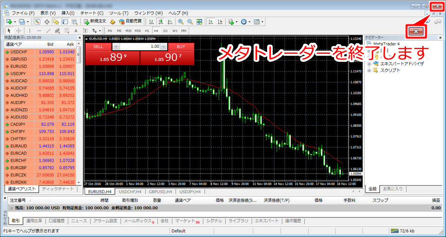Select the Fibonacci retracement tool
The image size is (446, 237).
coord(66,31)
